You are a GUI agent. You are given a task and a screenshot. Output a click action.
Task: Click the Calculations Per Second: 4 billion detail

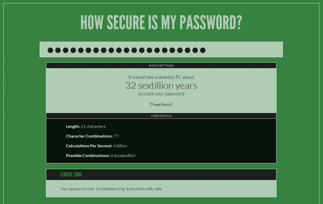coord(96,146)
